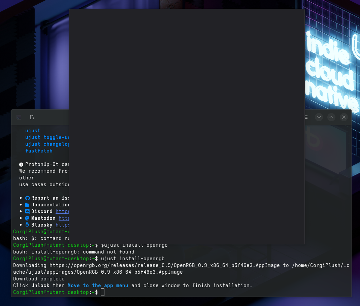Click the 'use cases outside' line
Image resolution: width=360 pixels, height=306 pixels.
point(44,184)
